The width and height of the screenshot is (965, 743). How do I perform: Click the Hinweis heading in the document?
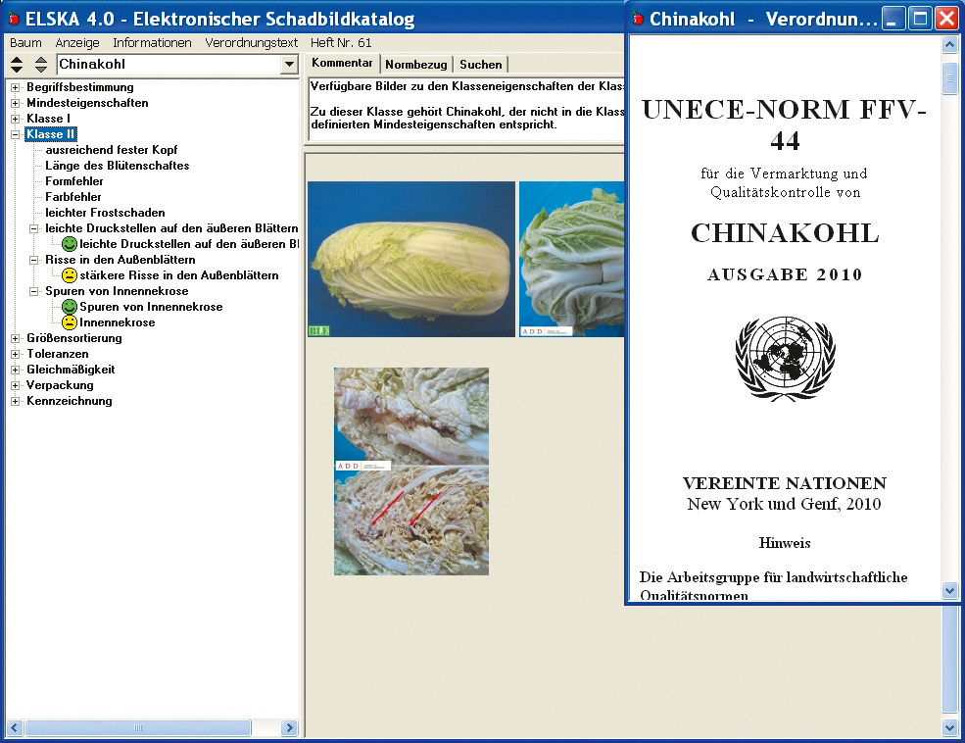point(785,543)
